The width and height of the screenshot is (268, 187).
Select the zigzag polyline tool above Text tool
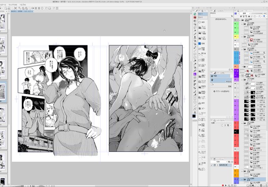(195, 109)
